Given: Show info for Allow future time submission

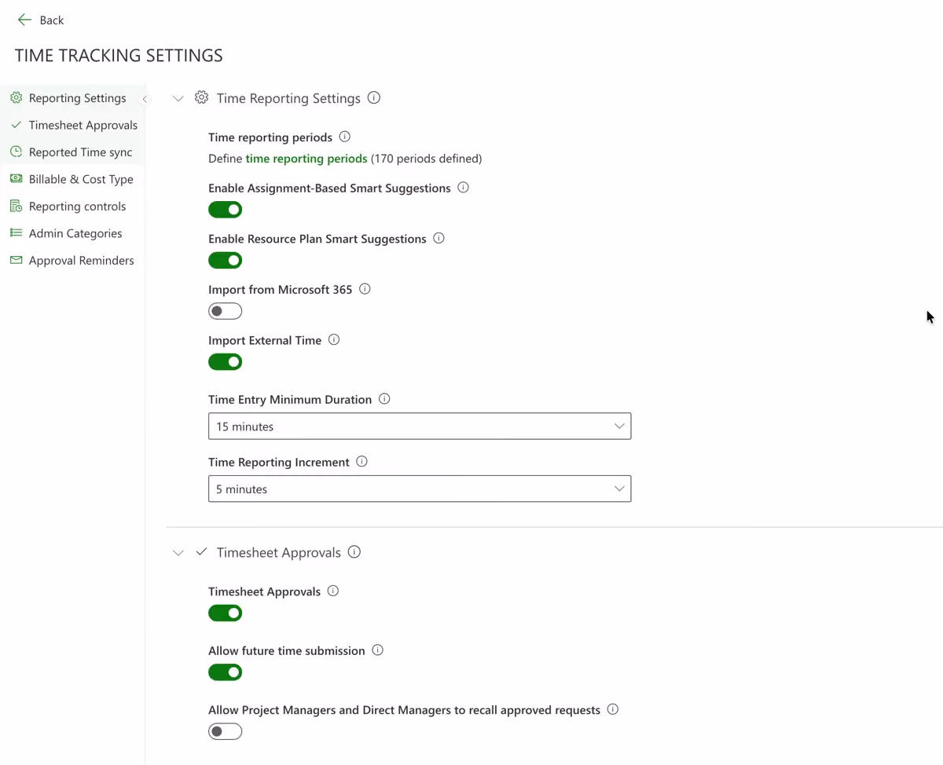Looking at the screenshot, I should click(x=377, y=650).
